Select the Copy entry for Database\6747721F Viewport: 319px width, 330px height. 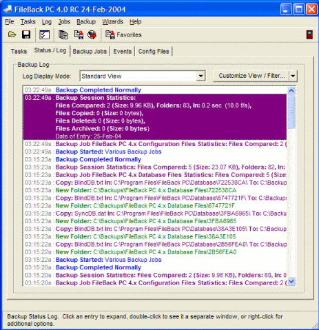click(x=155, y=198)
